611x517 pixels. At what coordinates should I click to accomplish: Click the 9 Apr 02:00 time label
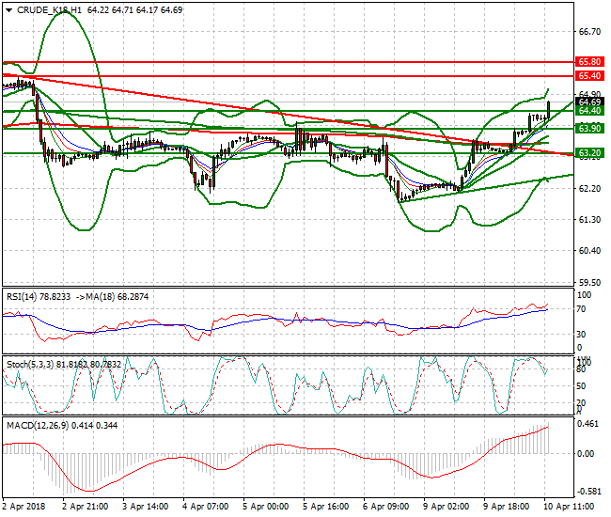click(446, 507)
